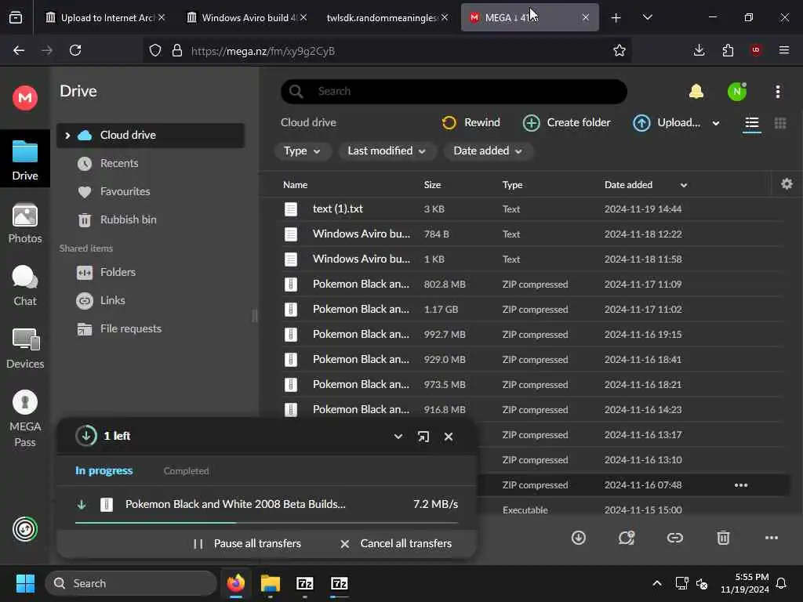803x602 pixels.
Task: Open the account avatar N menu
Action: click(x=737, y=92)
